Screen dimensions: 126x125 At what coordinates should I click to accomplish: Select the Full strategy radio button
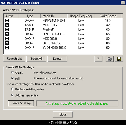pos(13,79)
